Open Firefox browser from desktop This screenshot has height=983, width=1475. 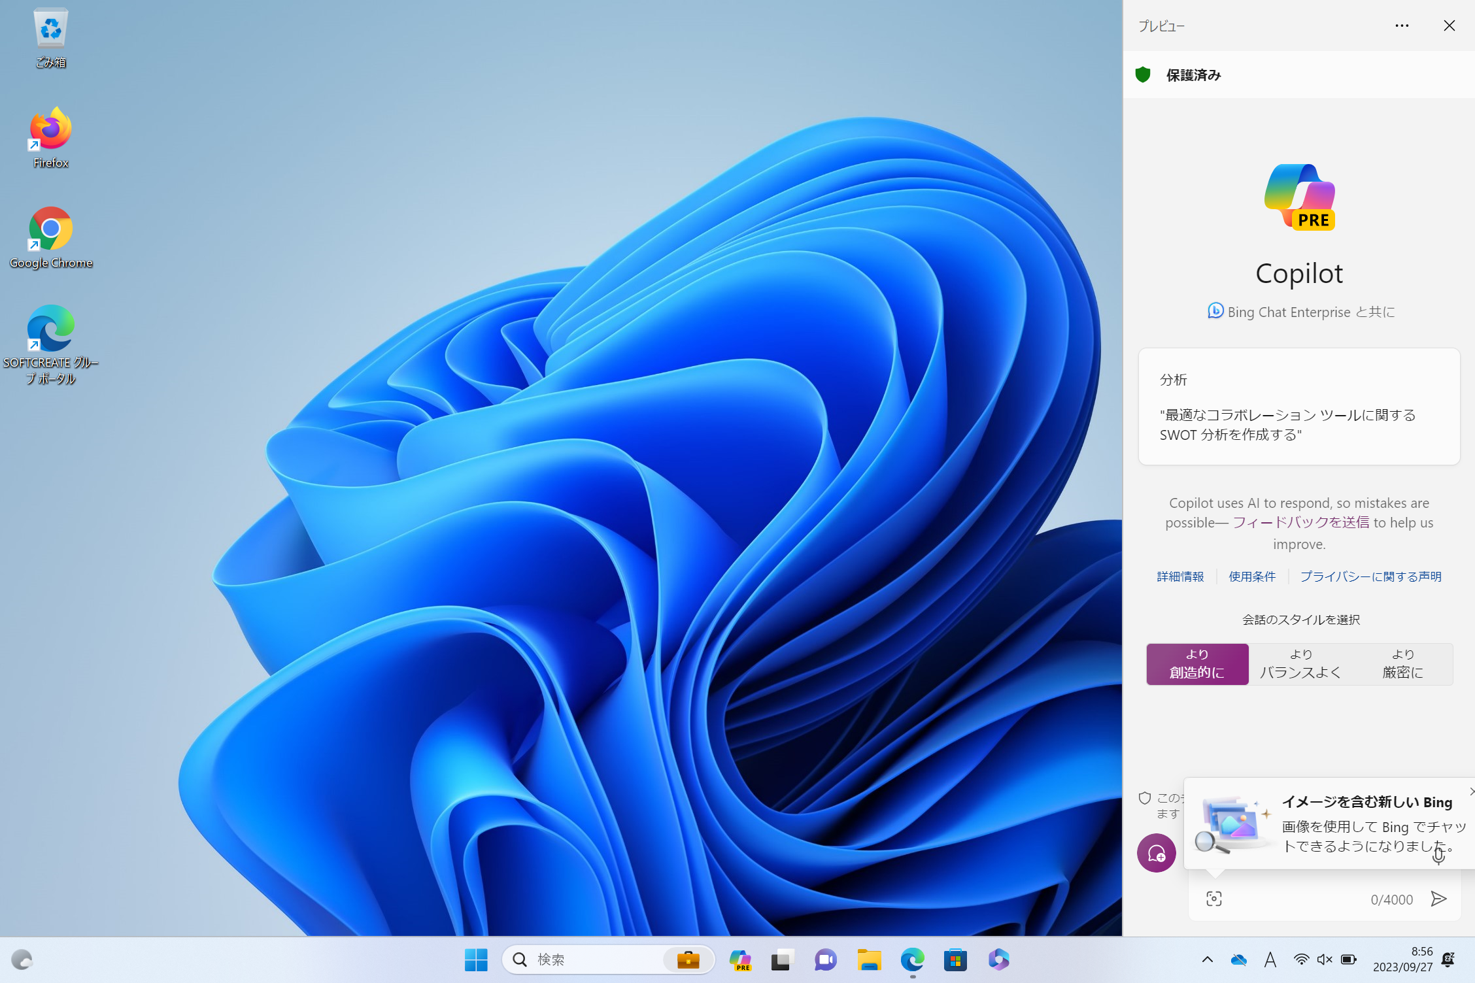pyautogui.click(x=50, y=134)
